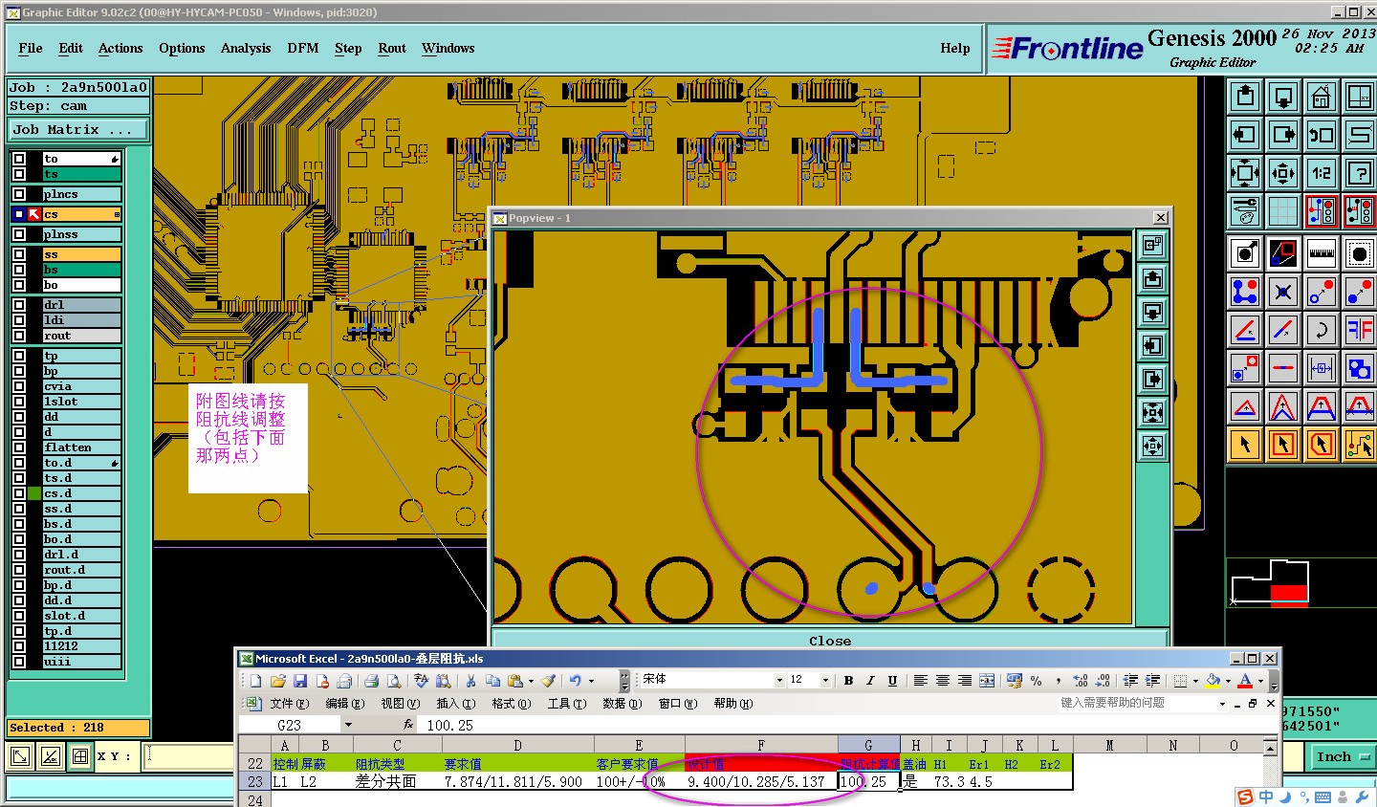Open the Font Color dropdown arrow in Excel
The height and width of the screenshot is (807, 1377).
coord(1260,681)
